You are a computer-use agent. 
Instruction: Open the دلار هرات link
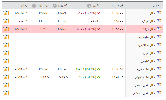pos(148,29)
